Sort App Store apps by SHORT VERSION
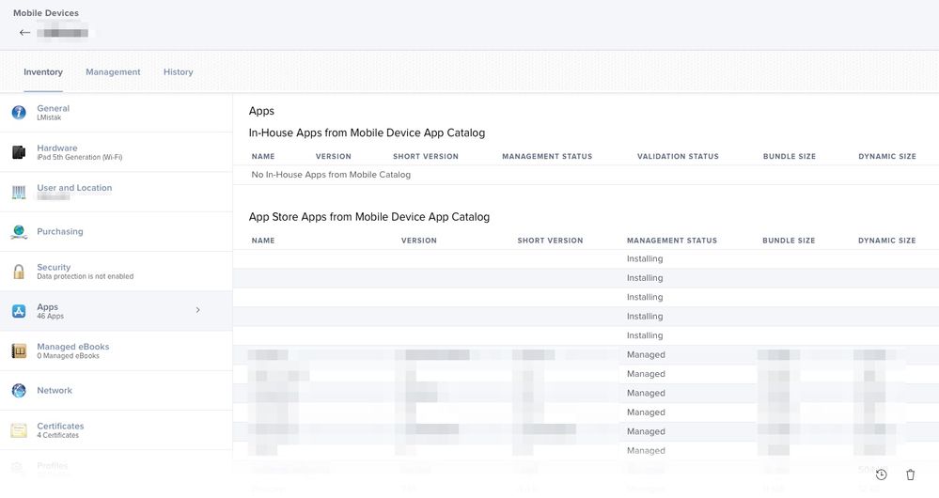939x498 pixels. click(551, 241)
